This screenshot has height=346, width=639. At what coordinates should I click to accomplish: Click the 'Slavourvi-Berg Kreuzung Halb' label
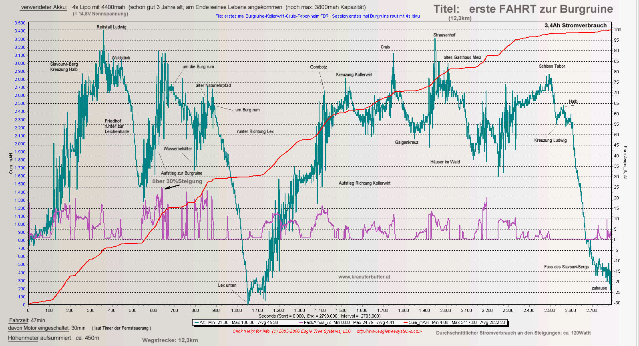click(x=64, y=67)
